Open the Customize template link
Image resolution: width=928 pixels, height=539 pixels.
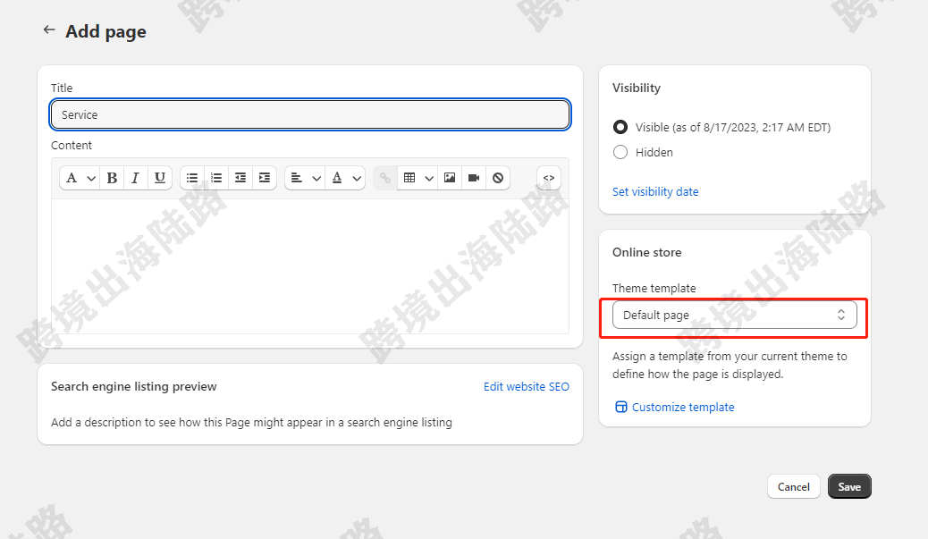(x=675, y=407)
